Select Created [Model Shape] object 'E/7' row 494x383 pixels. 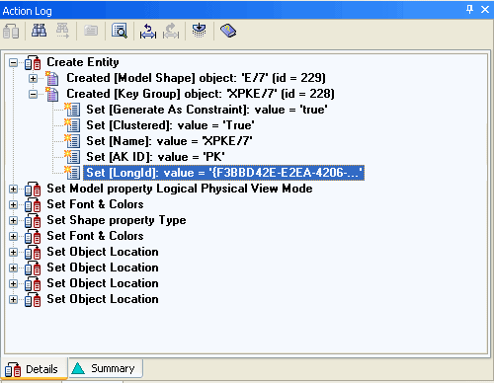tap(196, 78)
